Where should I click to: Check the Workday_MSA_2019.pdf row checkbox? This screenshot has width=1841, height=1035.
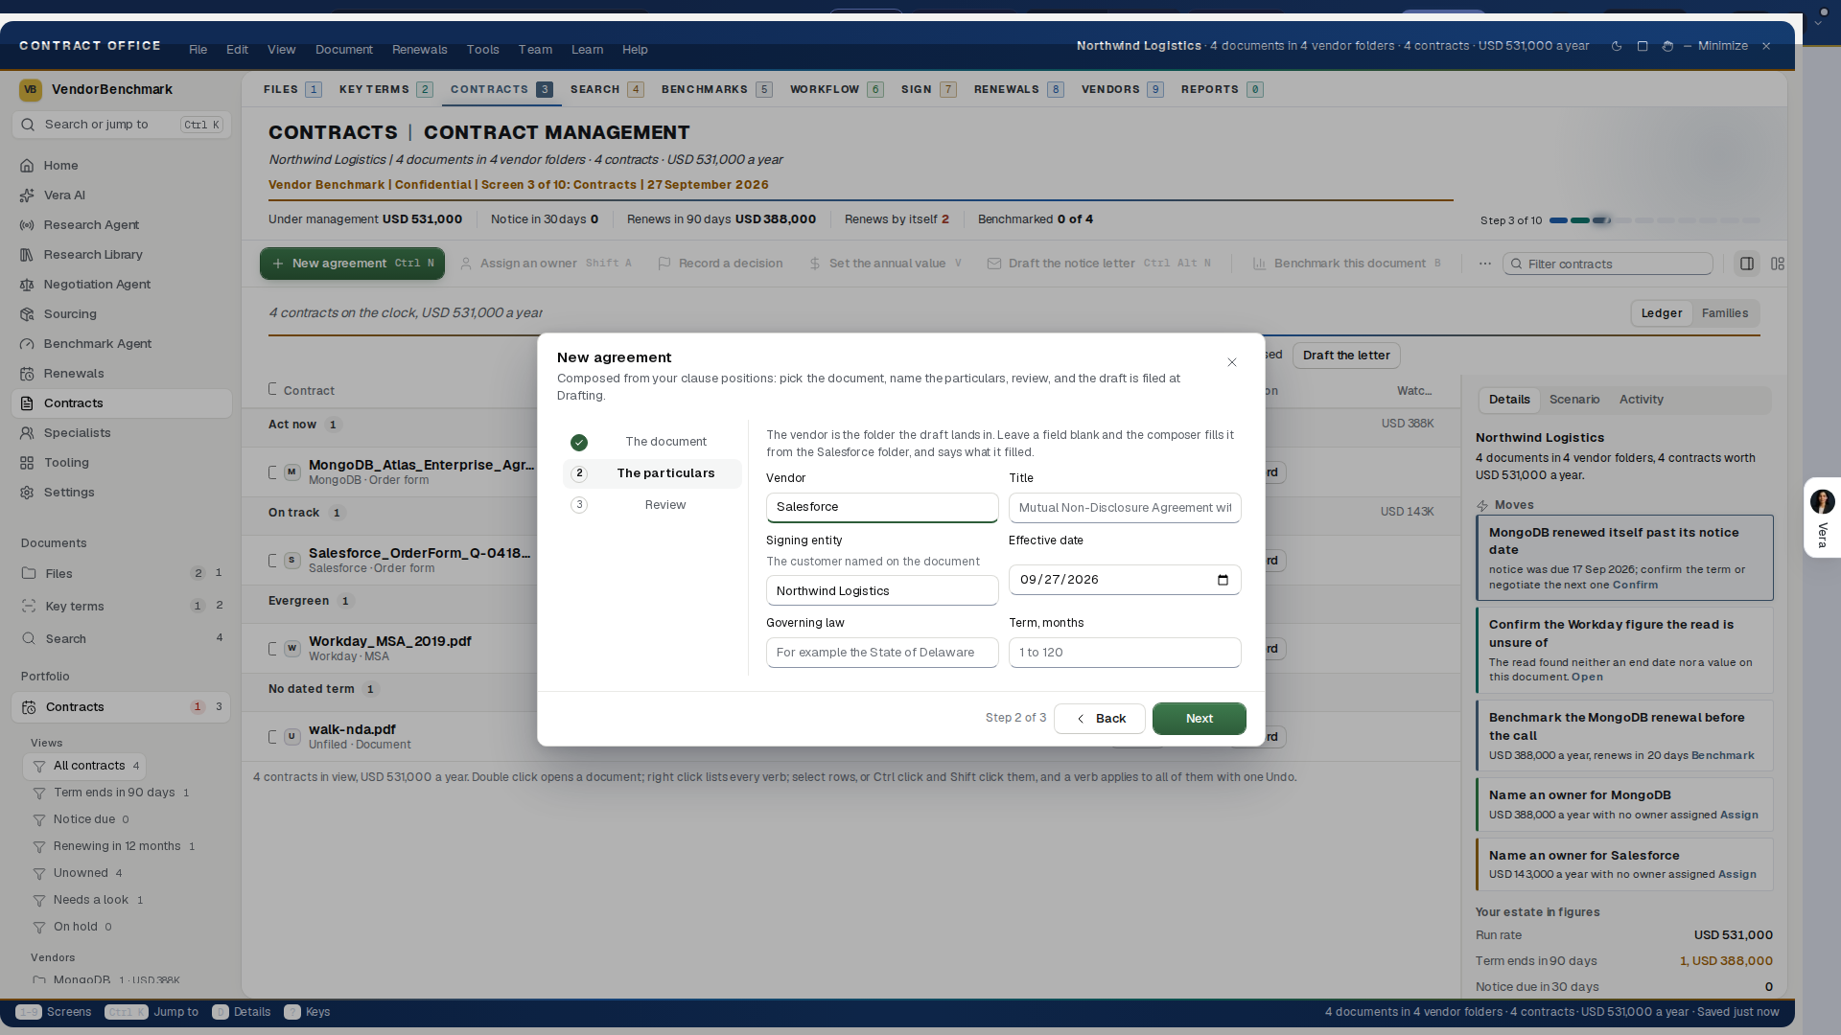[x=272, y=649]
